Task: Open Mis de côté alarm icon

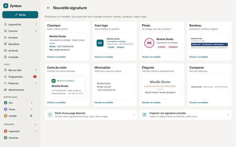Action: [6, 70]
